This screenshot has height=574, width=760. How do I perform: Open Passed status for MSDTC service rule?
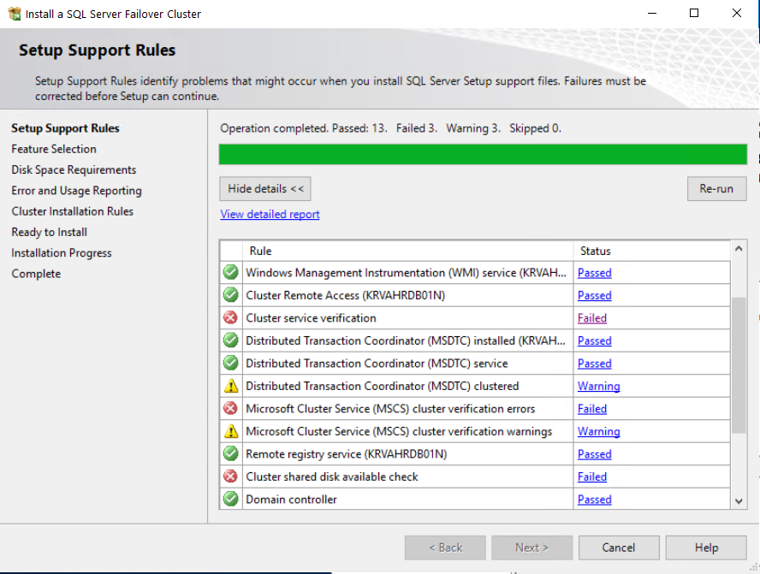[x=594, y=364]
